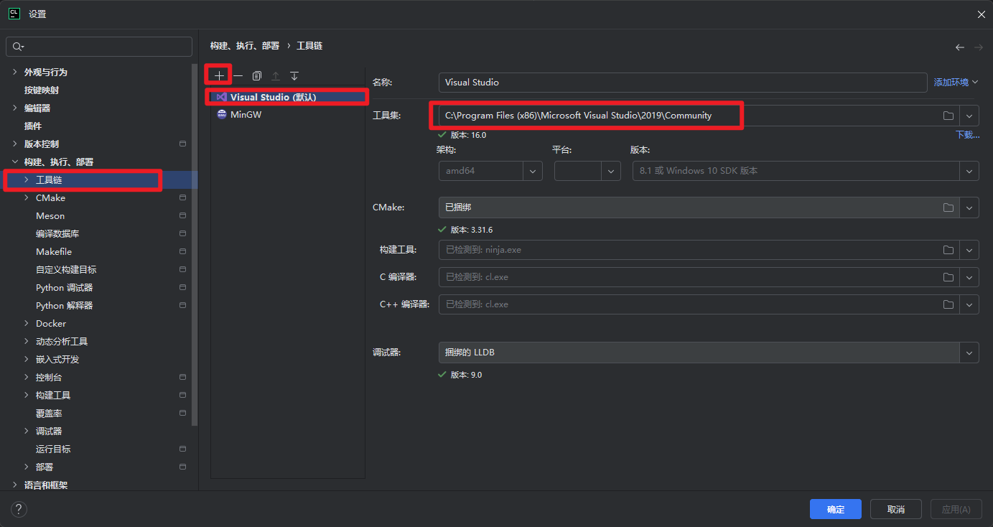Viewport: 993px width, 527px height.
Task: Open help question mark button
Action: click(x=19, y=509)
